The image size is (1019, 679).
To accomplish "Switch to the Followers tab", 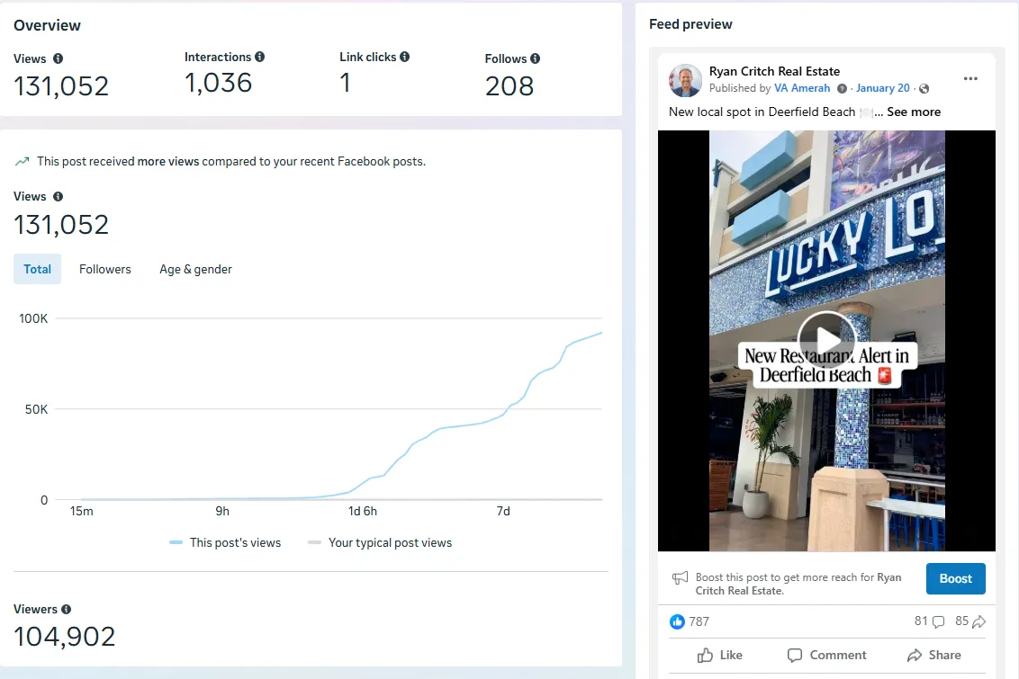I will point(105,269).
